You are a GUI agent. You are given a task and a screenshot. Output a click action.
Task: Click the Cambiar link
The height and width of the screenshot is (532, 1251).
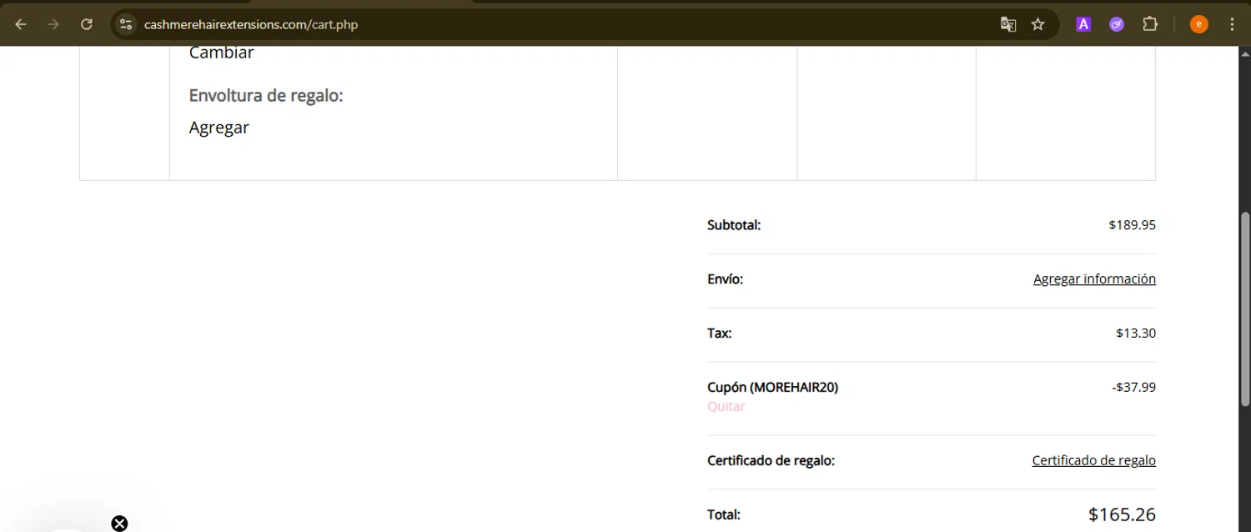(221, 53)
